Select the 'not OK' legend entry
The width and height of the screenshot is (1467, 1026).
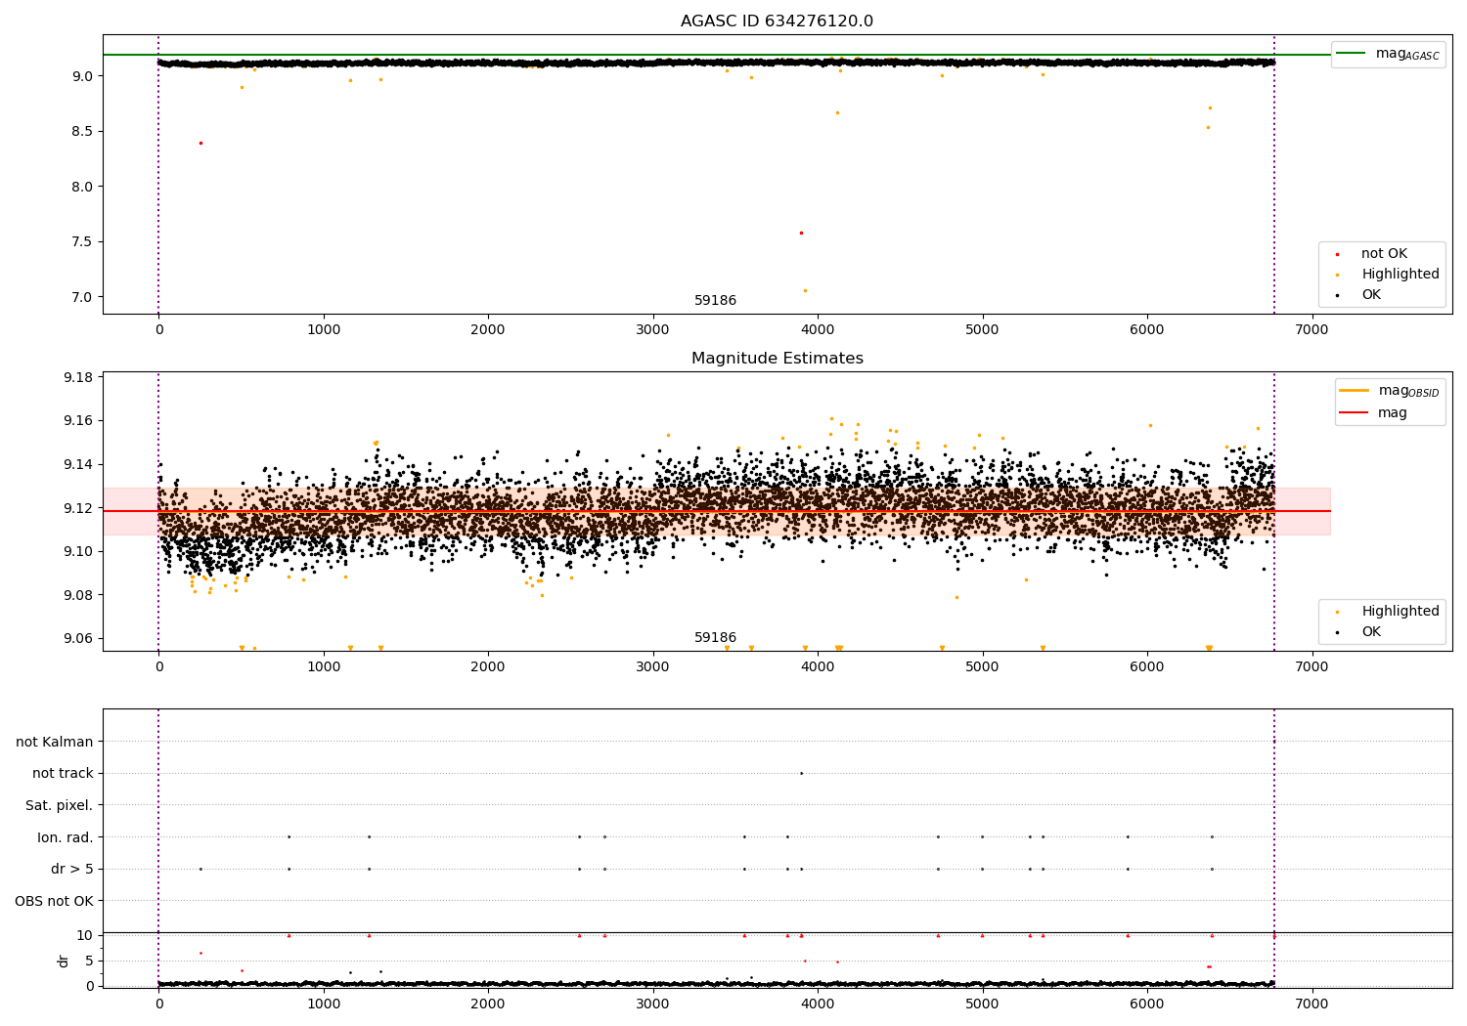click(1384, 254)
